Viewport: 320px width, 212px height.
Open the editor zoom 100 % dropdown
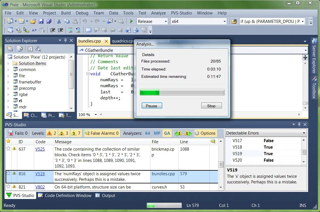[96, 115]
